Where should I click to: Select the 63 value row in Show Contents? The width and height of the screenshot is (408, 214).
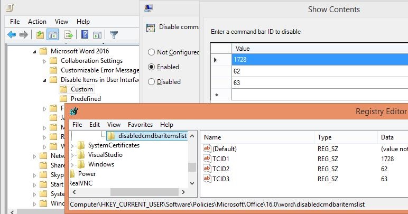pyautogui.click(x=320, y=82)
